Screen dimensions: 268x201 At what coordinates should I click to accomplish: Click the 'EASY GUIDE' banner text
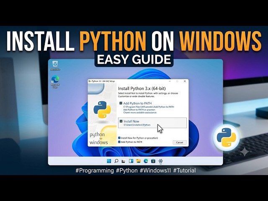[x=134, y=59]
